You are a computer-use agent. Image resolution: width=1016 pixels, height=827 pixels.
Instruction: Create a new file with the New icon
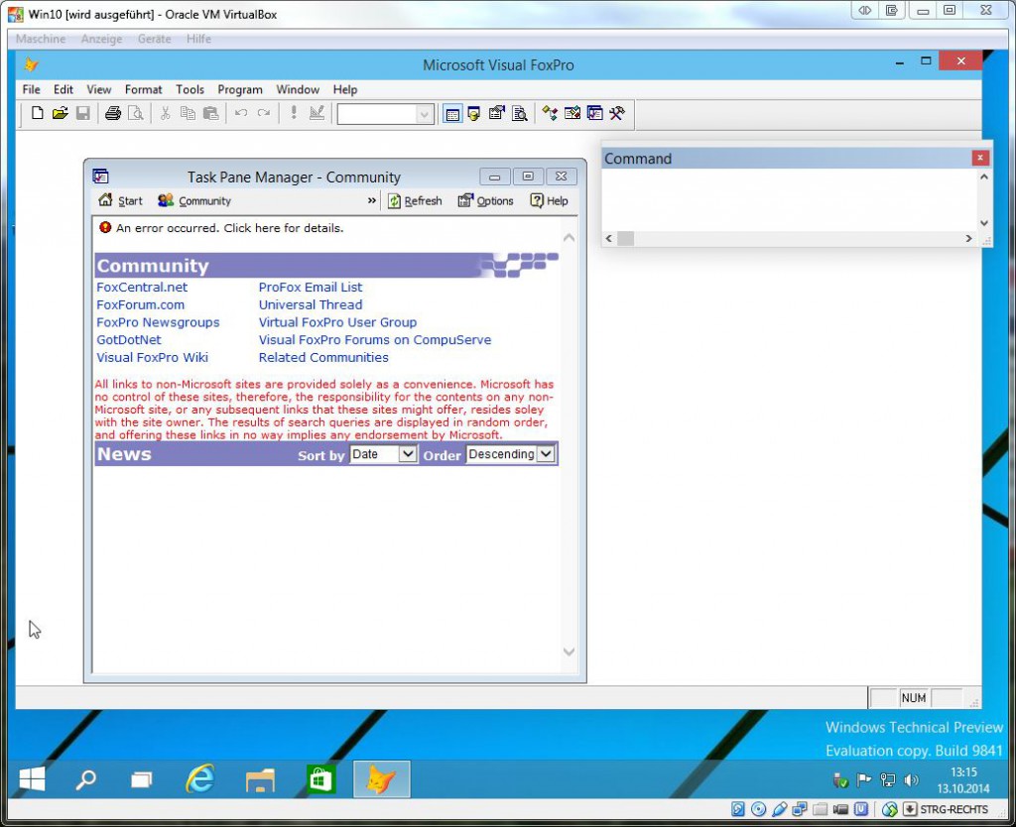pos(37,113)
